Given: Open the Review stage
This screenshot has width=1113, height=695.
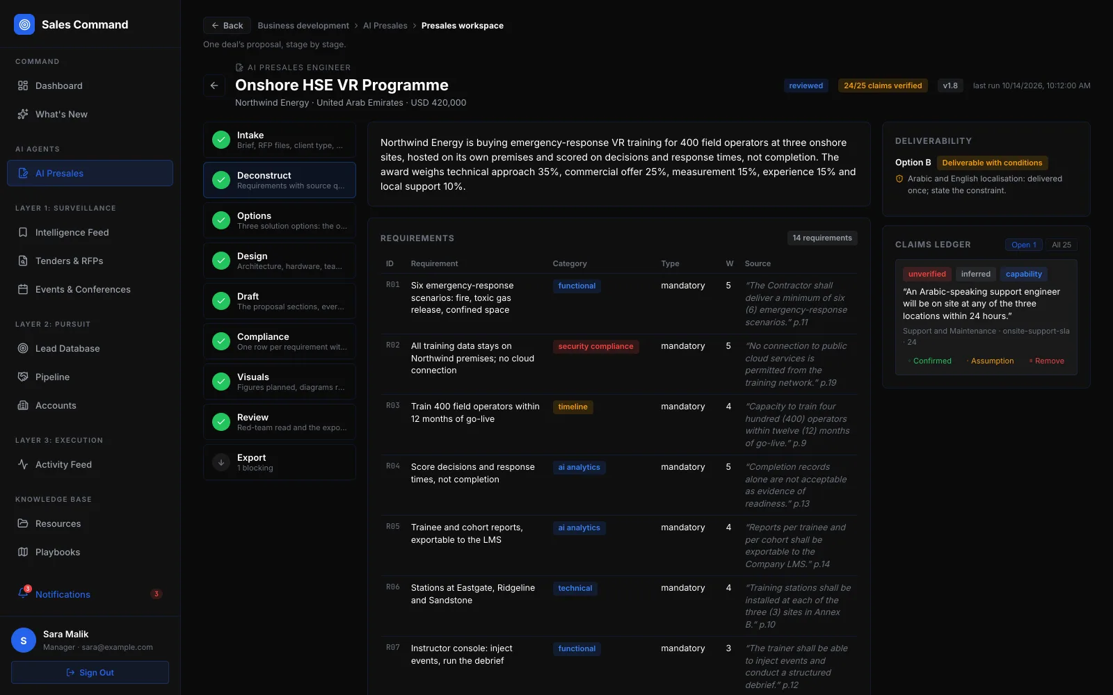Looking at the screenshot, I should 280,422.
